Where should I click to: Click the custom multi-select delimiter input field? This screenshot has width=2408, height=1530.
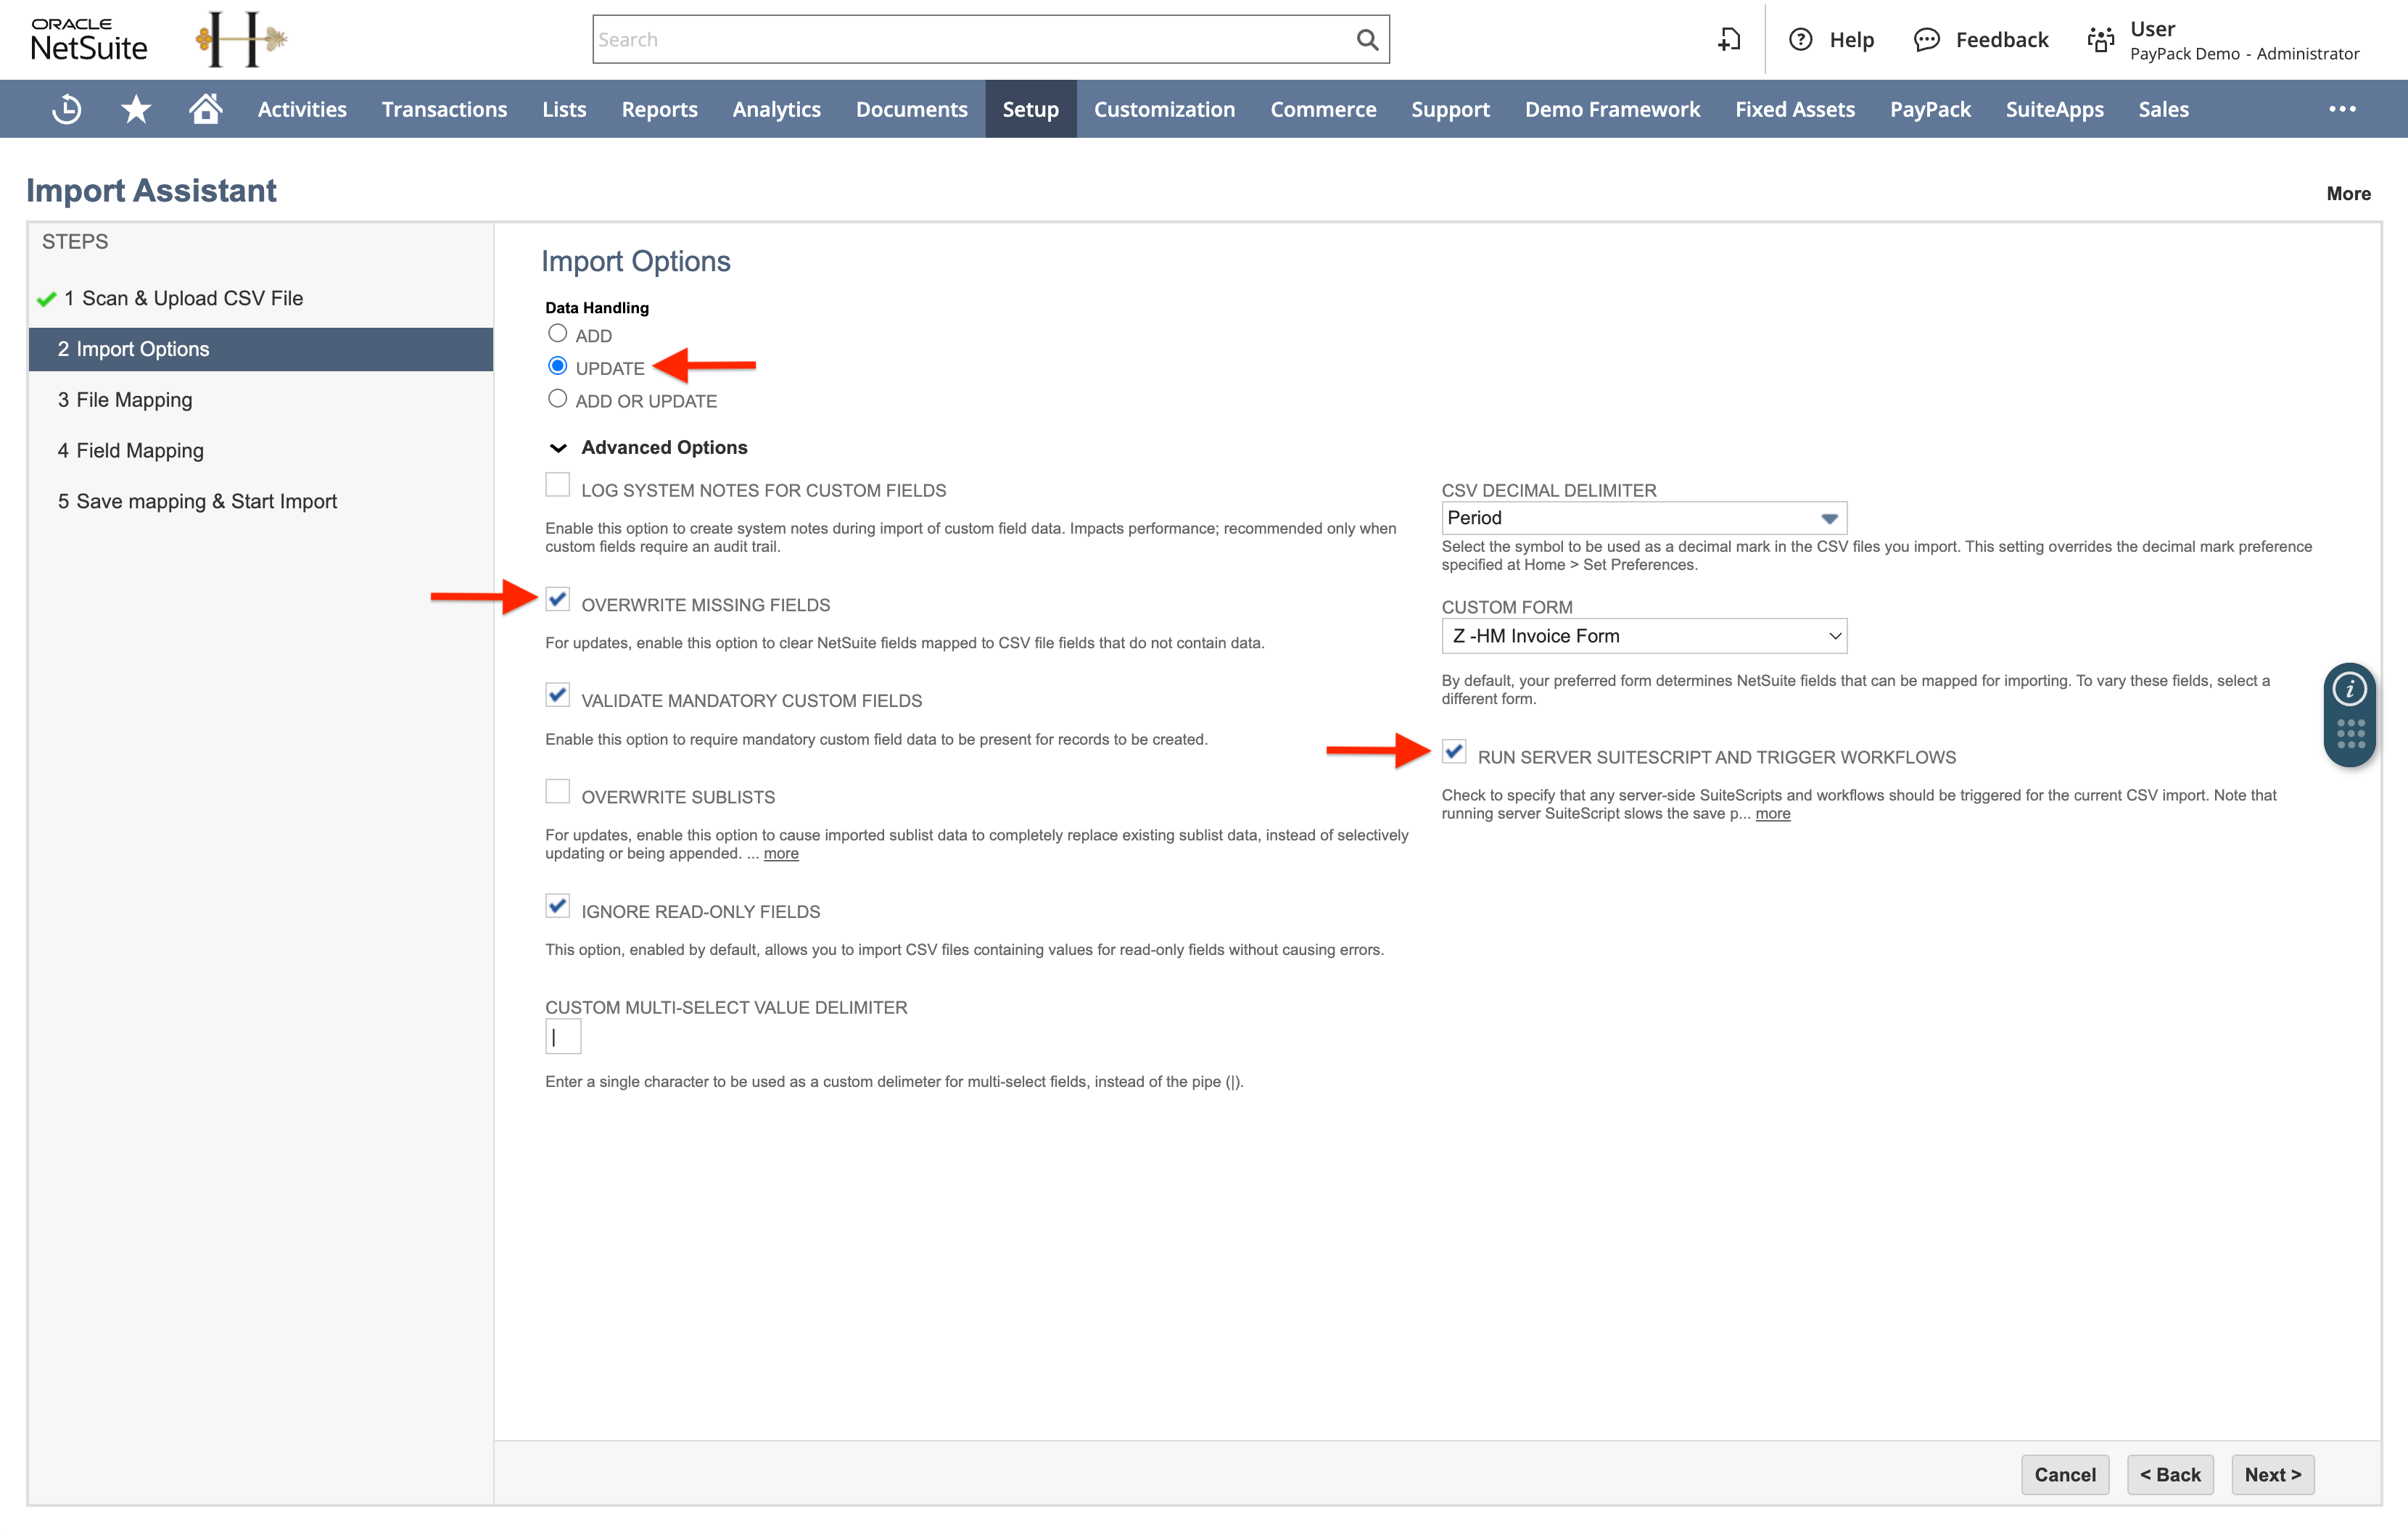(x=563, y=1037)
